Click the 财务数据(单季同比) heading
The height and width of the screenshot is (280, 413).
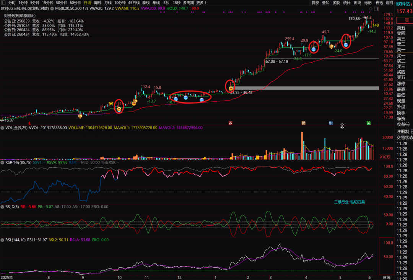click(x=20, y=16)
